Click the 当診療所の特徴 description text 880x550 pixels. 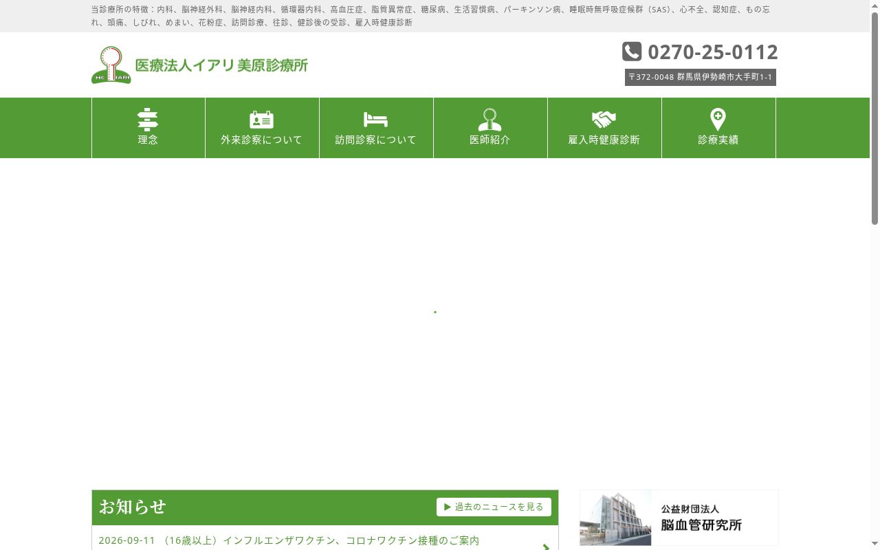point(431,16)
